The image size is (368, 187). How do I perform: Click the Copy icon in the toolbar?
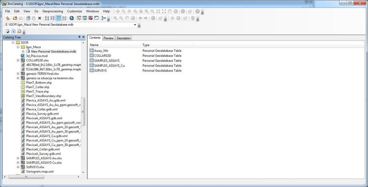coord(28,18)
